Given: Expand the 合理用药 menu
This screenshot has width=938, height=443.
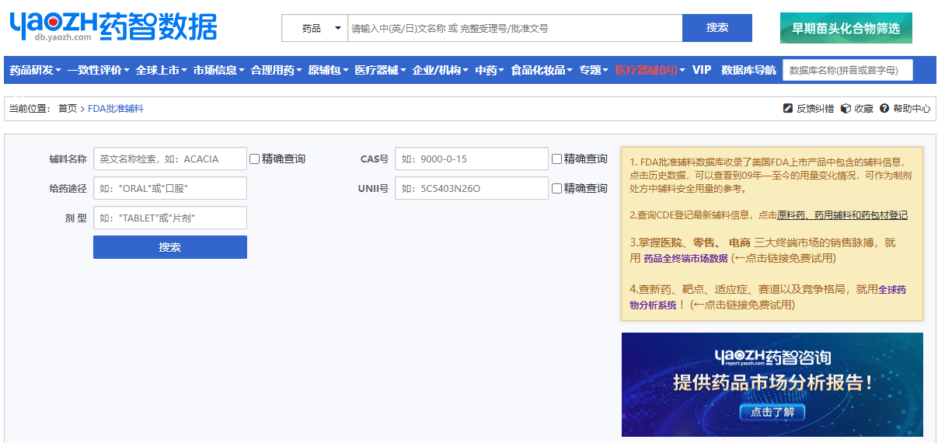Looking at the screenshot, I should click(x=276, y=70).
